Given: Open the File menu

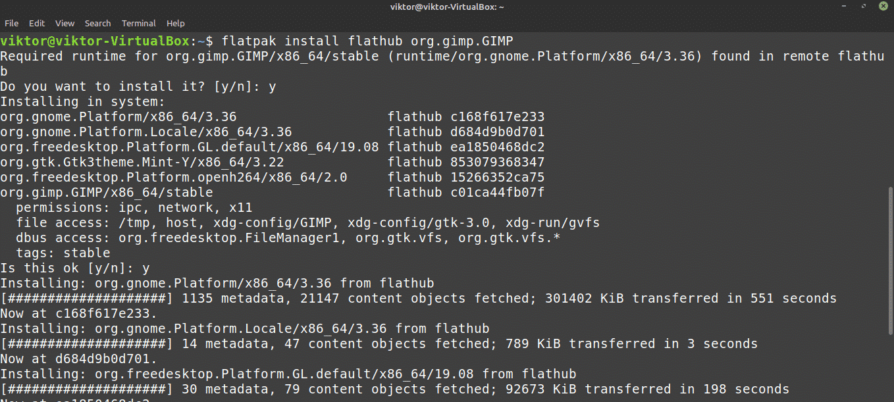Looking at the screenshot, I should (11, 23).
